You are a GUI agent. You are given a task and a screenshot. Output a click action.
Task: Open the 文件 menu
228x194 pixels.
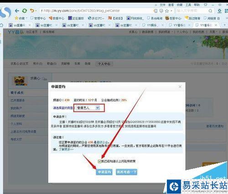(x=162, y=5)
